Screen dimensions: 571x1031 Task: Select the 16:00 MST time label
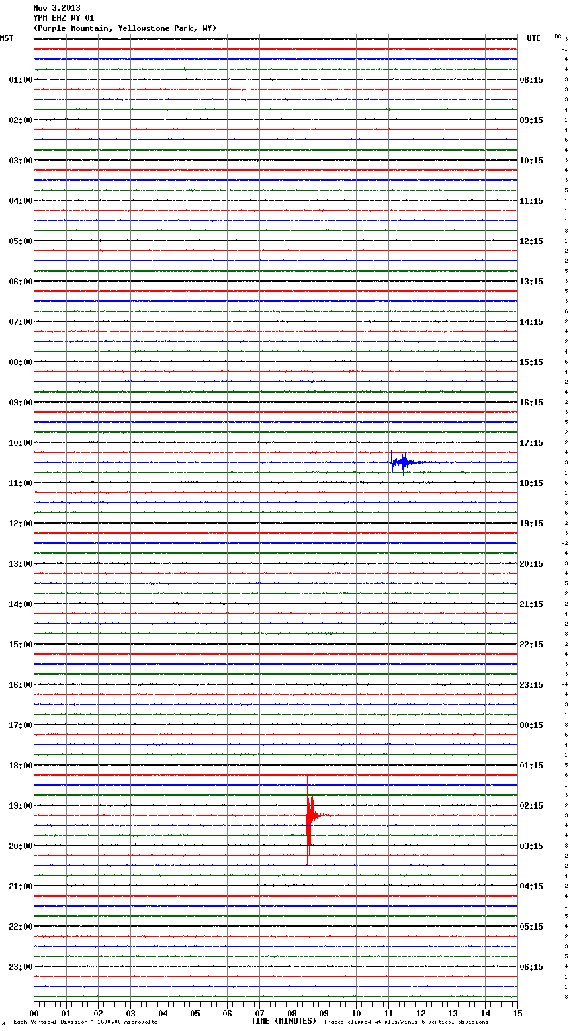pos(21,685)
